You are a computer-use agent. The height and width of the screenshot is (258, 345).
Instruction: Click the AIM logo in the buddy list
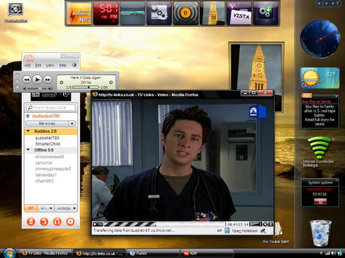[29, 58]
